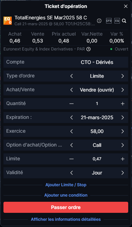Toggle Call option type to next
Image resolution: width=132 pixels, height=227 pixels.
coord(123,145)
